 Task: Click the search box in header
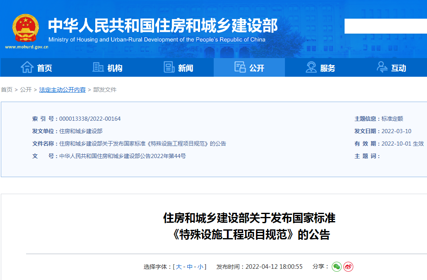[x=386, y=26]
